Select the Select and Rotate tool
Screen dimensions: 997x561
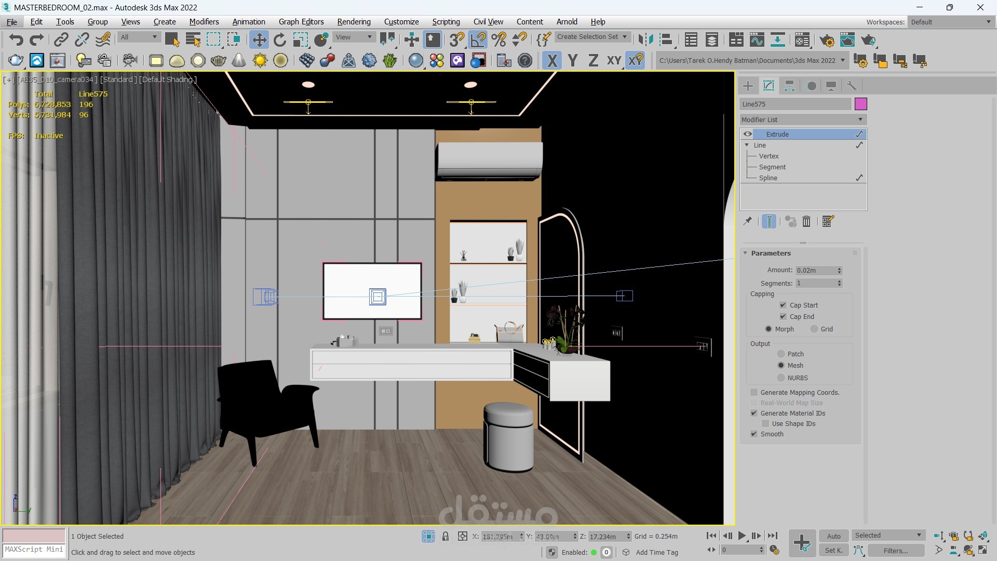tap(279, 40)
